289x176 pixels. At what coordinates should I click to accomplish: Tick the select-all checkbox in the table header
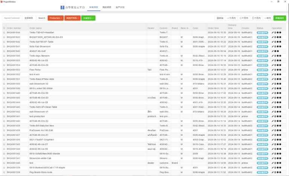[x=4, y=28]
